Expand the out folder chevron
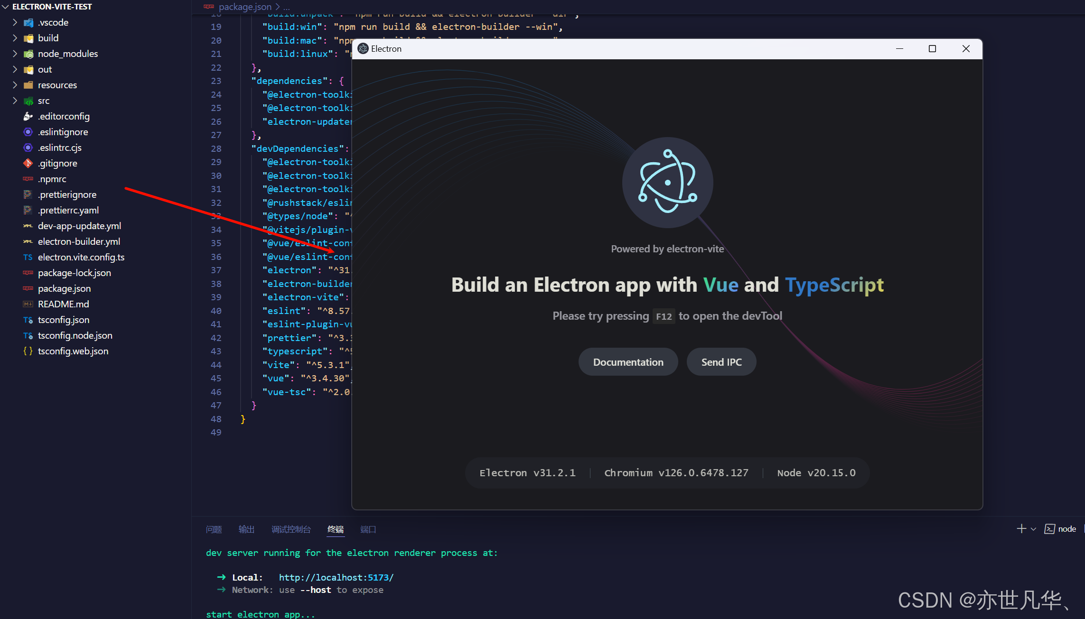This screenshot has height=619, width=1085. (15, 69)
